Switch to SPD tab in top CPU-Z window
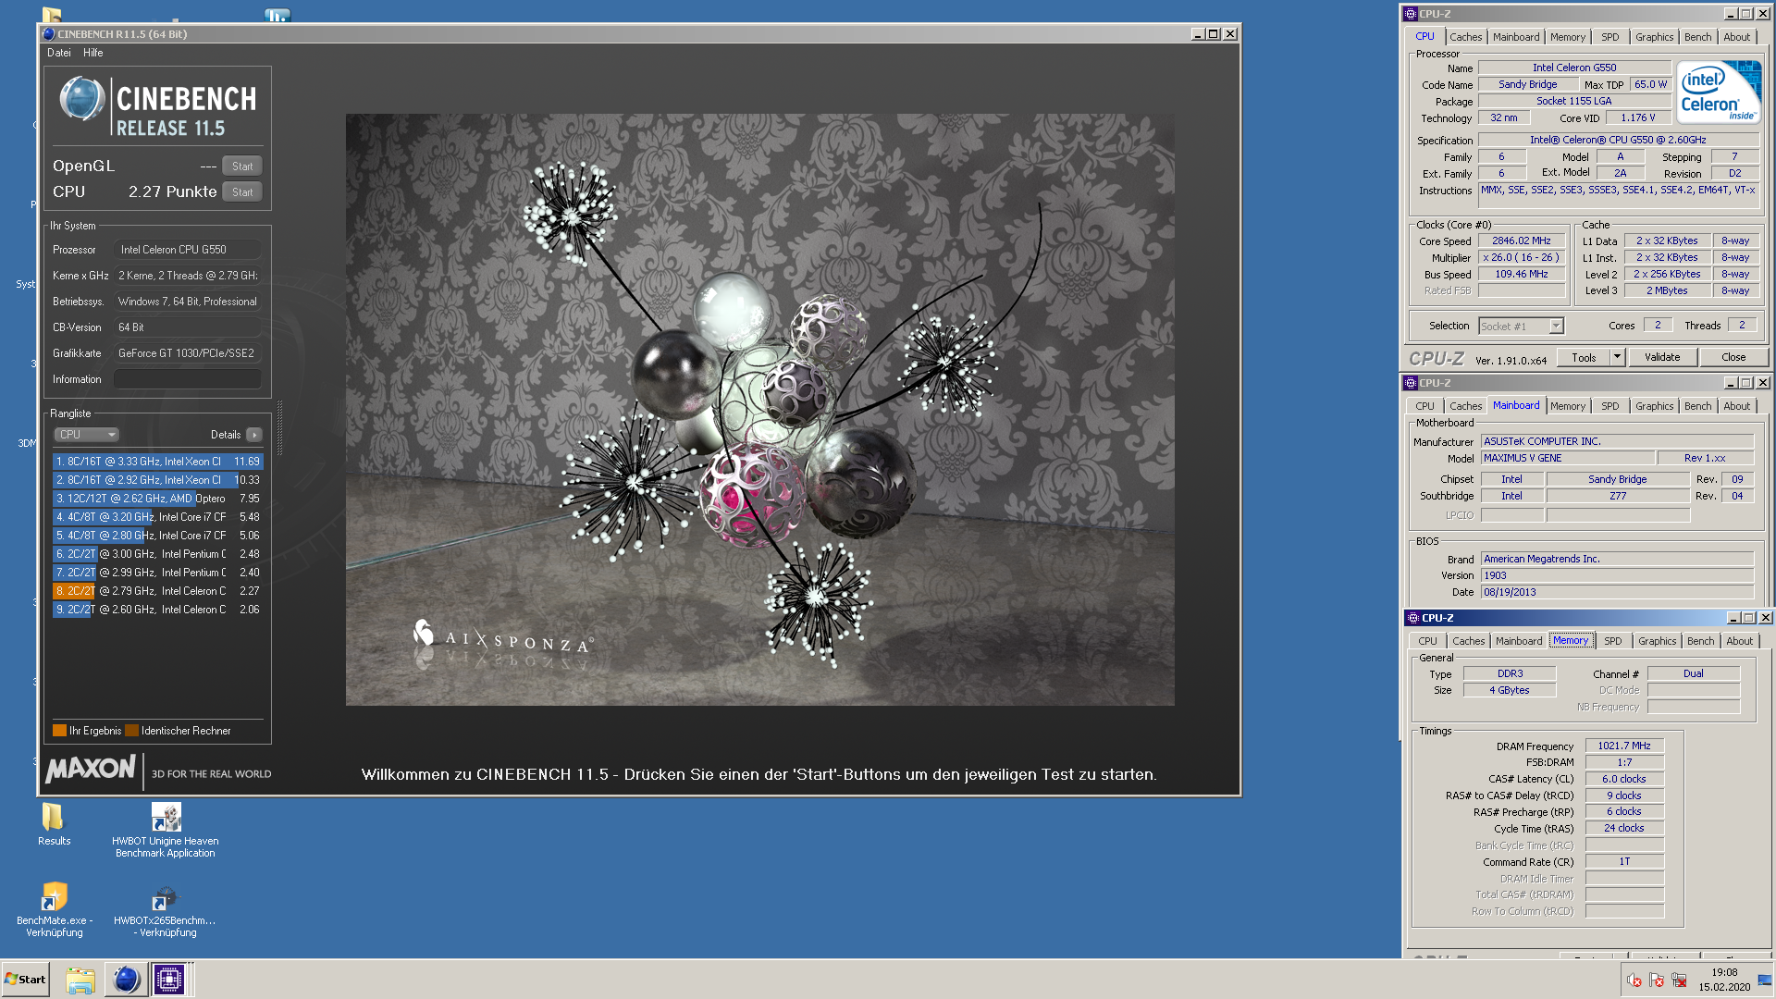The height and width of the screenshot is (999, 1776). click(1609, 37)
